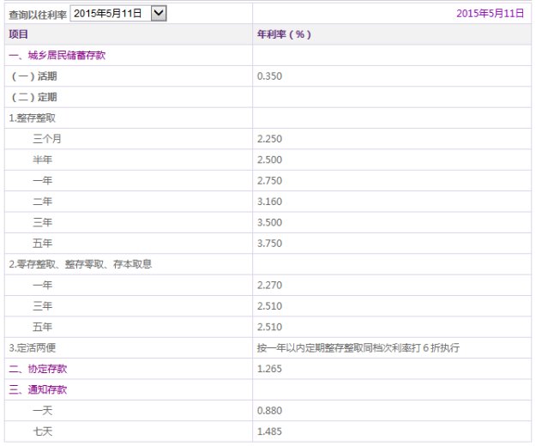
Task: Click the 3.定活两便 row label
Action: click(x=32, y=348)
